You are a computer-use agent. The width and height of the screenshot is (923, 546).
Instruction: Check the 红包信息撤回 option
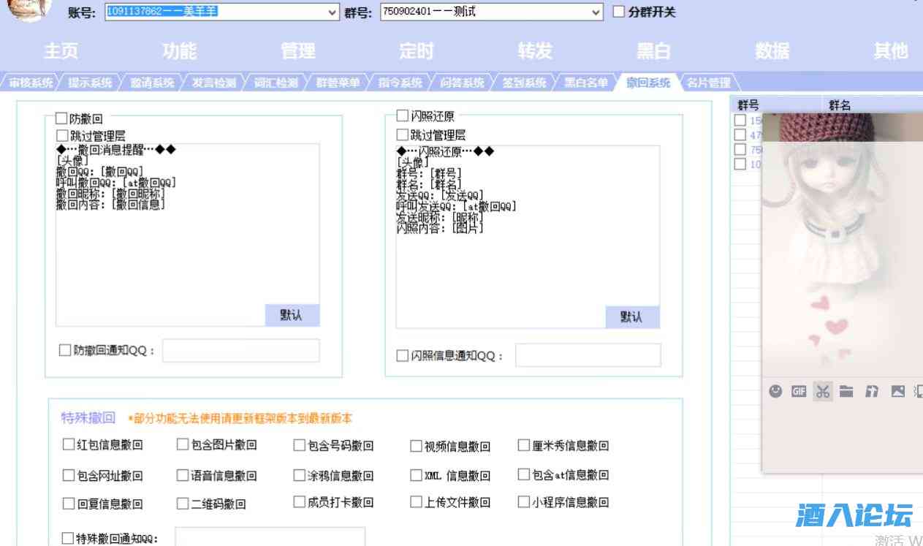pyautogui.click(x=69, y=444)
